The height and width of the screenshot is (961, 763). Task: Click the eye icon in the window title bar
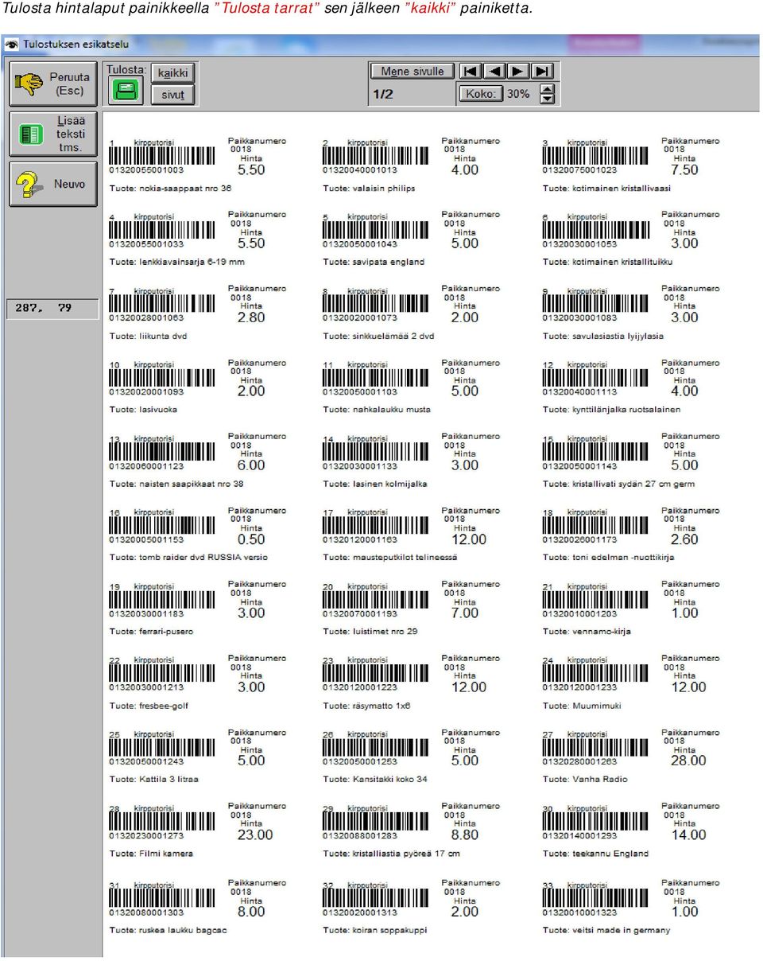12,44
